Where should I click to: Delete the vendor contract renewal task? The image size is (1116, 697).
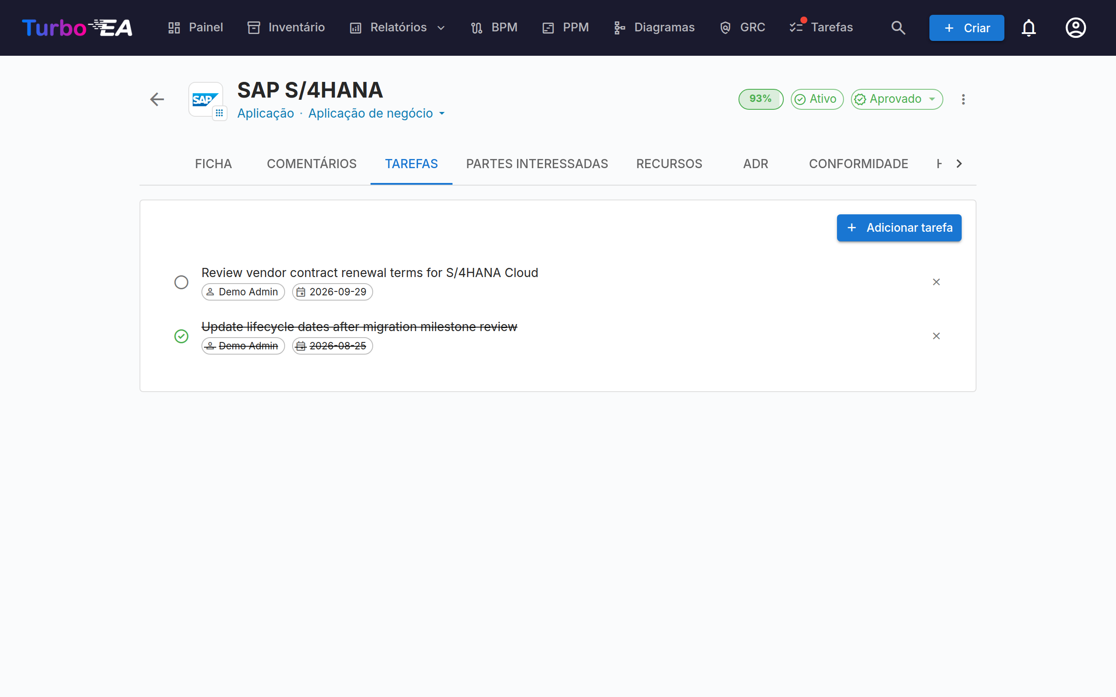pyautogui.click(x=936, y=282)
